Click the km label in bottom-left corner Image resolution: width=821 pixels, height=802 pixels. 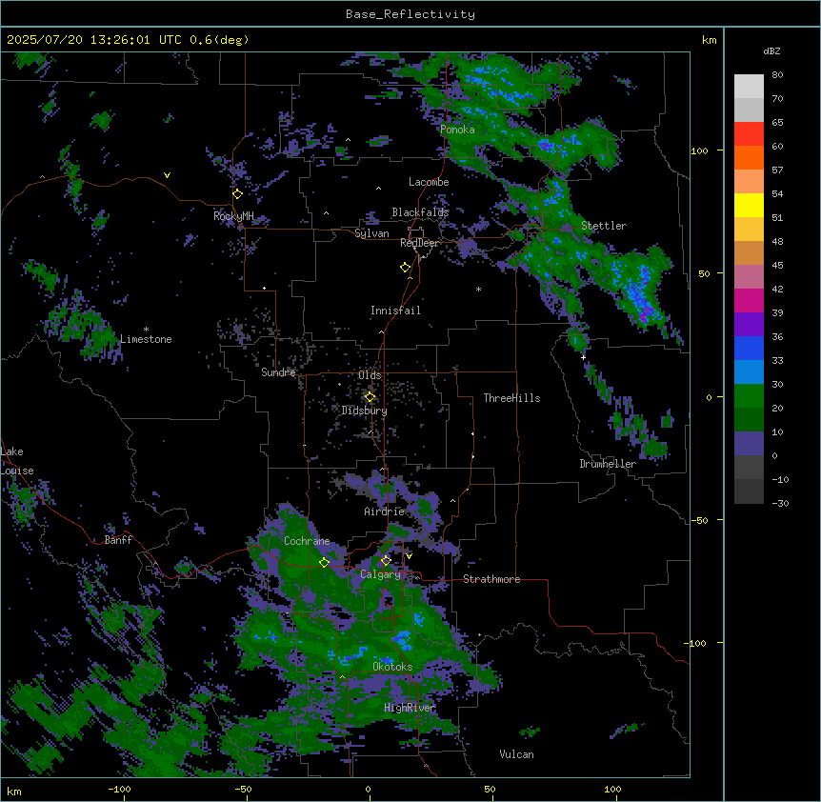14,791
